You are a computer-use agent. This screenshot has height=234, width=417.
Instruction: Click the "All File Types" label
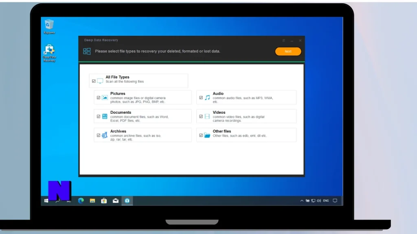[117, 77]
